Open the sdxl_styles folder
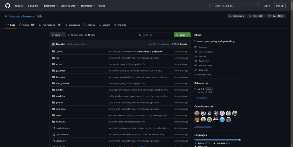Viewport: 293px width, 147px height. (x=61, y=109)
